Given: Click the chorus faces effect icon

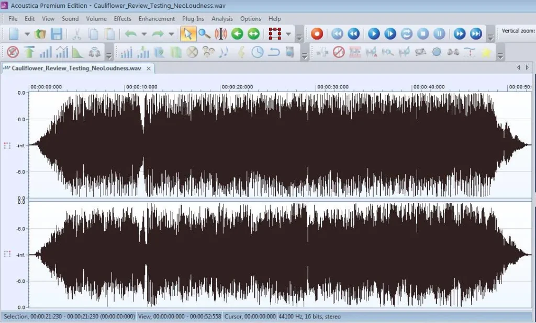Looking at the screenshot, I should (208, 52).
